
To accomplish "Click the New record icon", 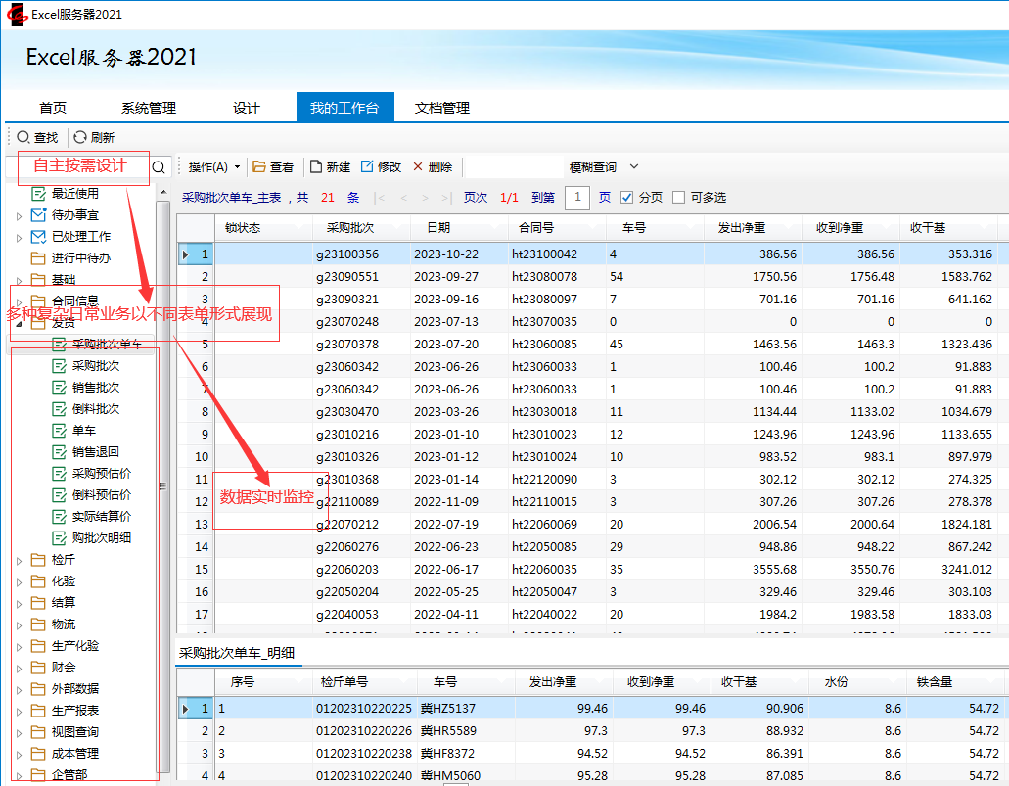I will (x=316, y=167).
